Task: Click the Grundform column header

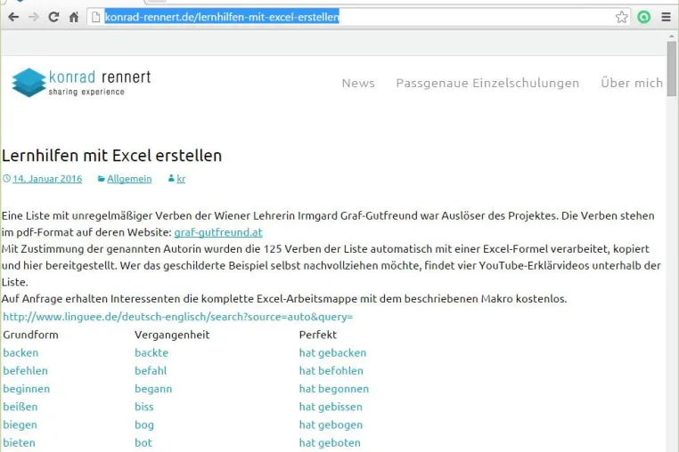Action: (x=31, y=335)
